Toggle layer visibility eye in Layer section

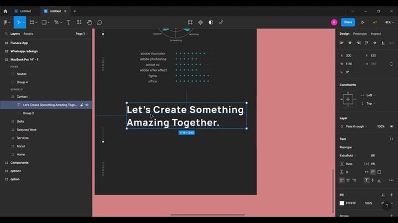[391, 126]
